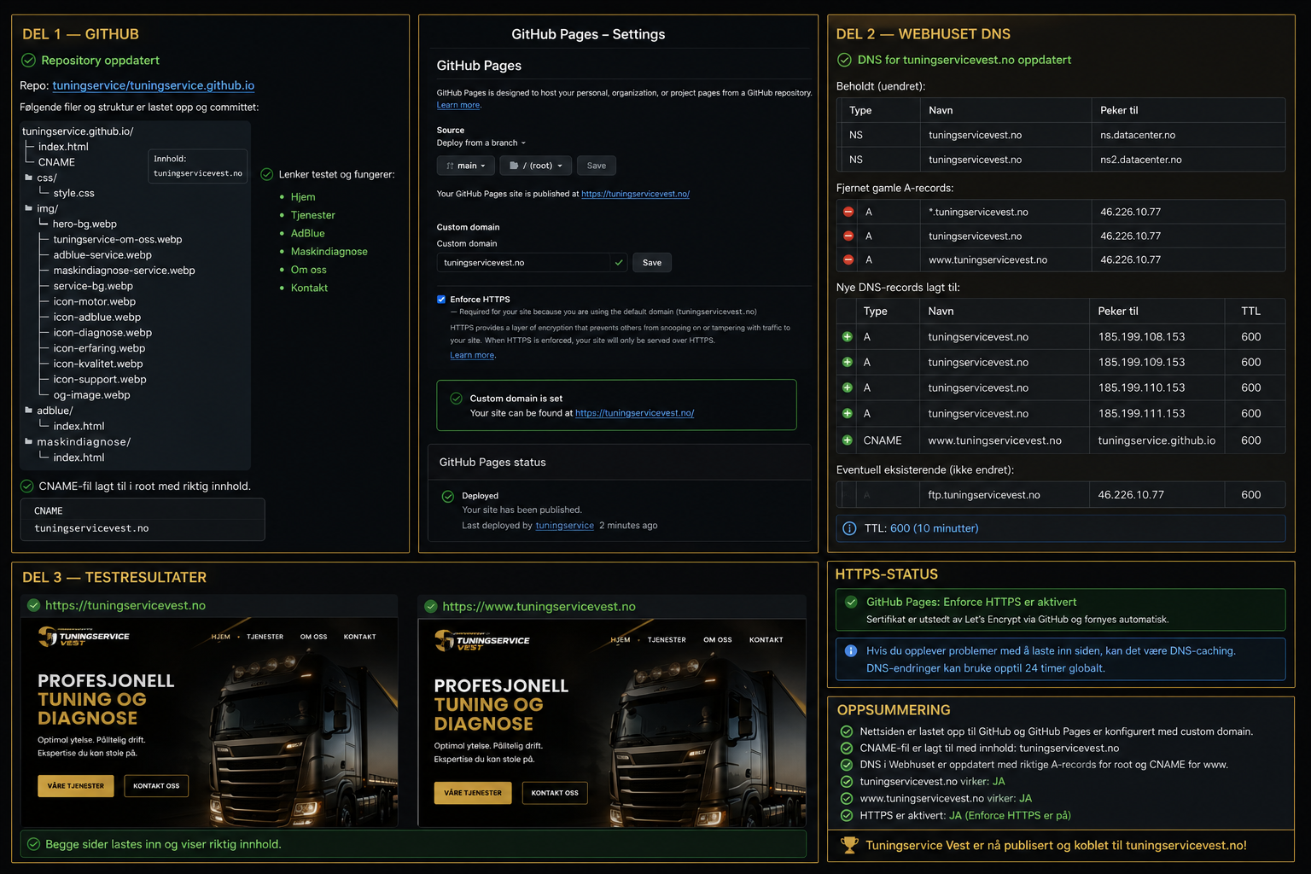This screenshot has width=1311, height=874.
Task: Click OM OSS in the non-www site preview
Action: tap(314, 637)
